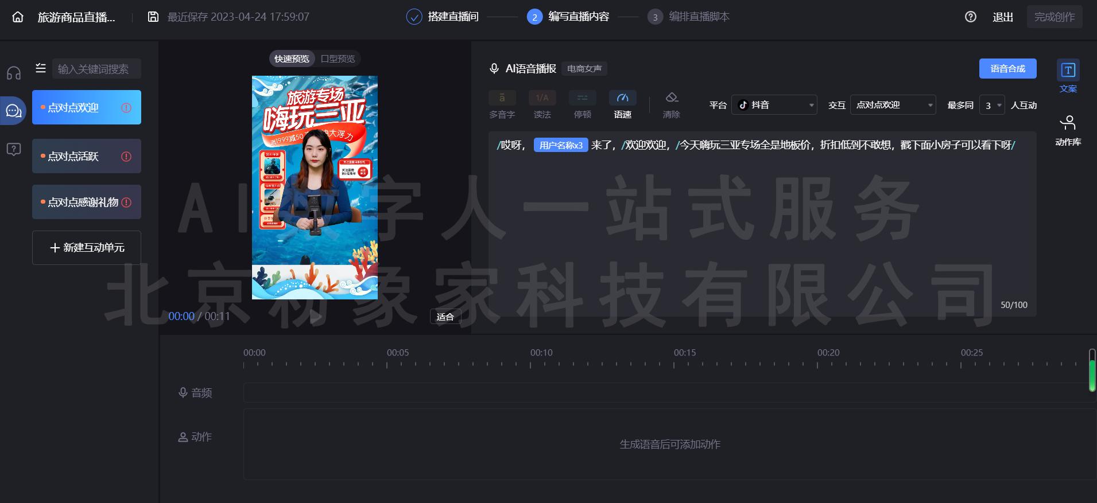Click the 清除 eraser tool
Image resolution: width=1097 pixels, height=503 pixels.
[671, 105]
